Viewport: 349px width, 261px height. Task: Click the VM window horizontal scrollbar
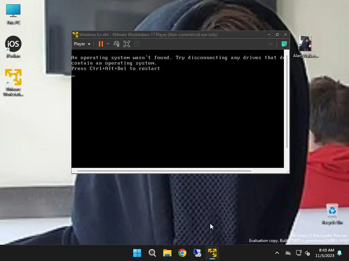[x=164, y=171]
